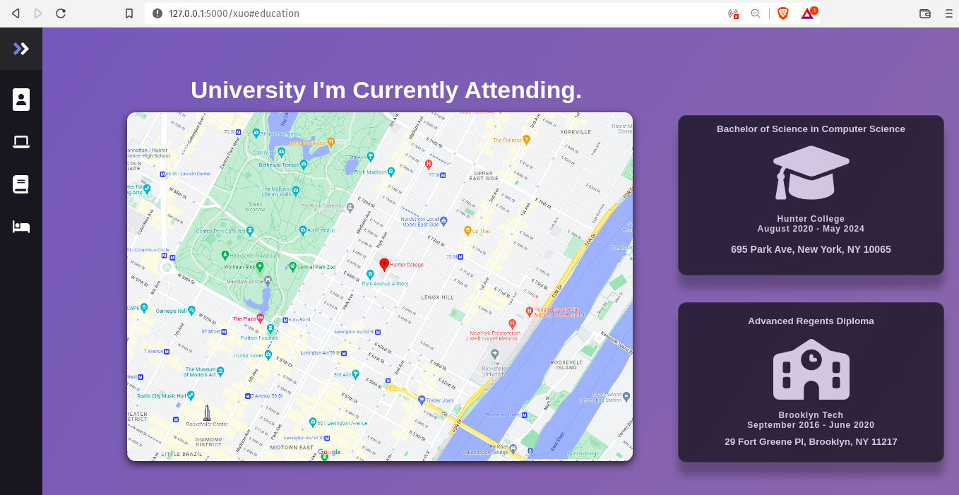Click "695 Park Ave, New York, NY 10065" address
The width and height of the screenshot is (959, 495).
(x=811, y=249)
